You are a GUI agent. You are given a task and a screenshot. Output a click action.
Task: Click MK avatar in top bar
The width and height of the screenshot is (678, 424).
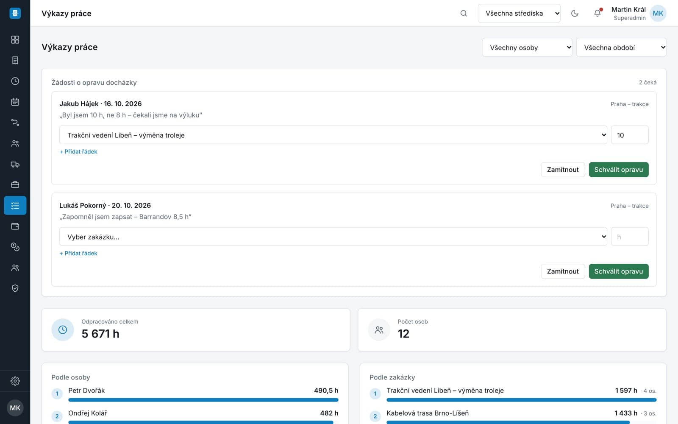click(x=658, y=13)
